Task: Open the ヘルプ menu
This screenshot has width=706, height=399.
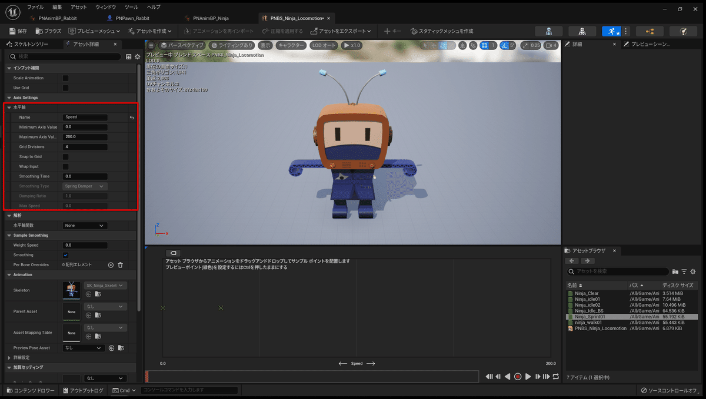Action: (154, 7)
